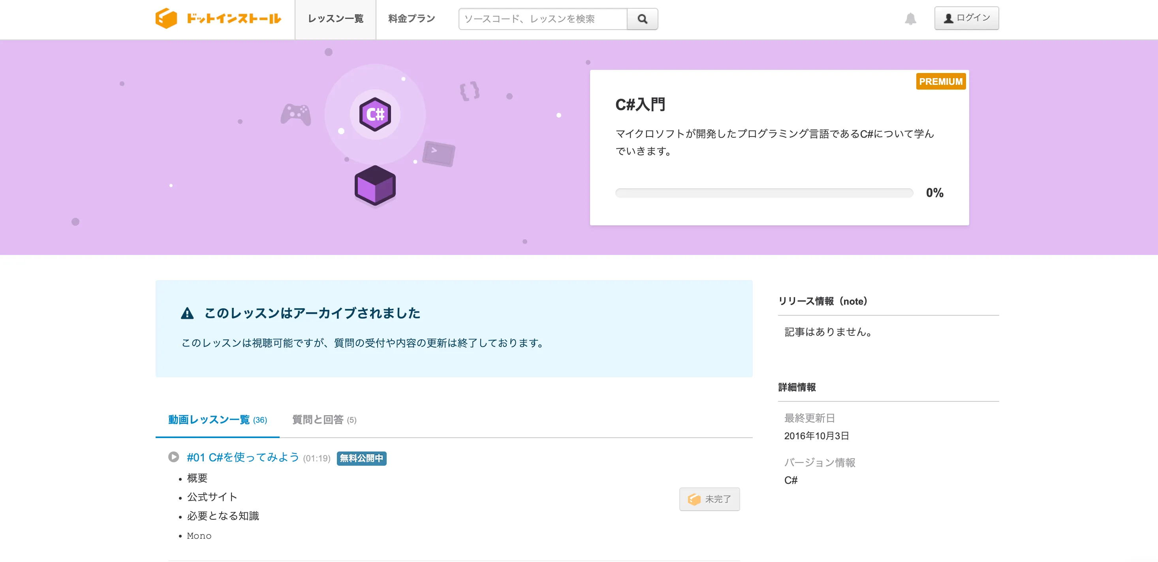Click the 0% lesson progress bar
1158x562 pixels.
(764, 193)
